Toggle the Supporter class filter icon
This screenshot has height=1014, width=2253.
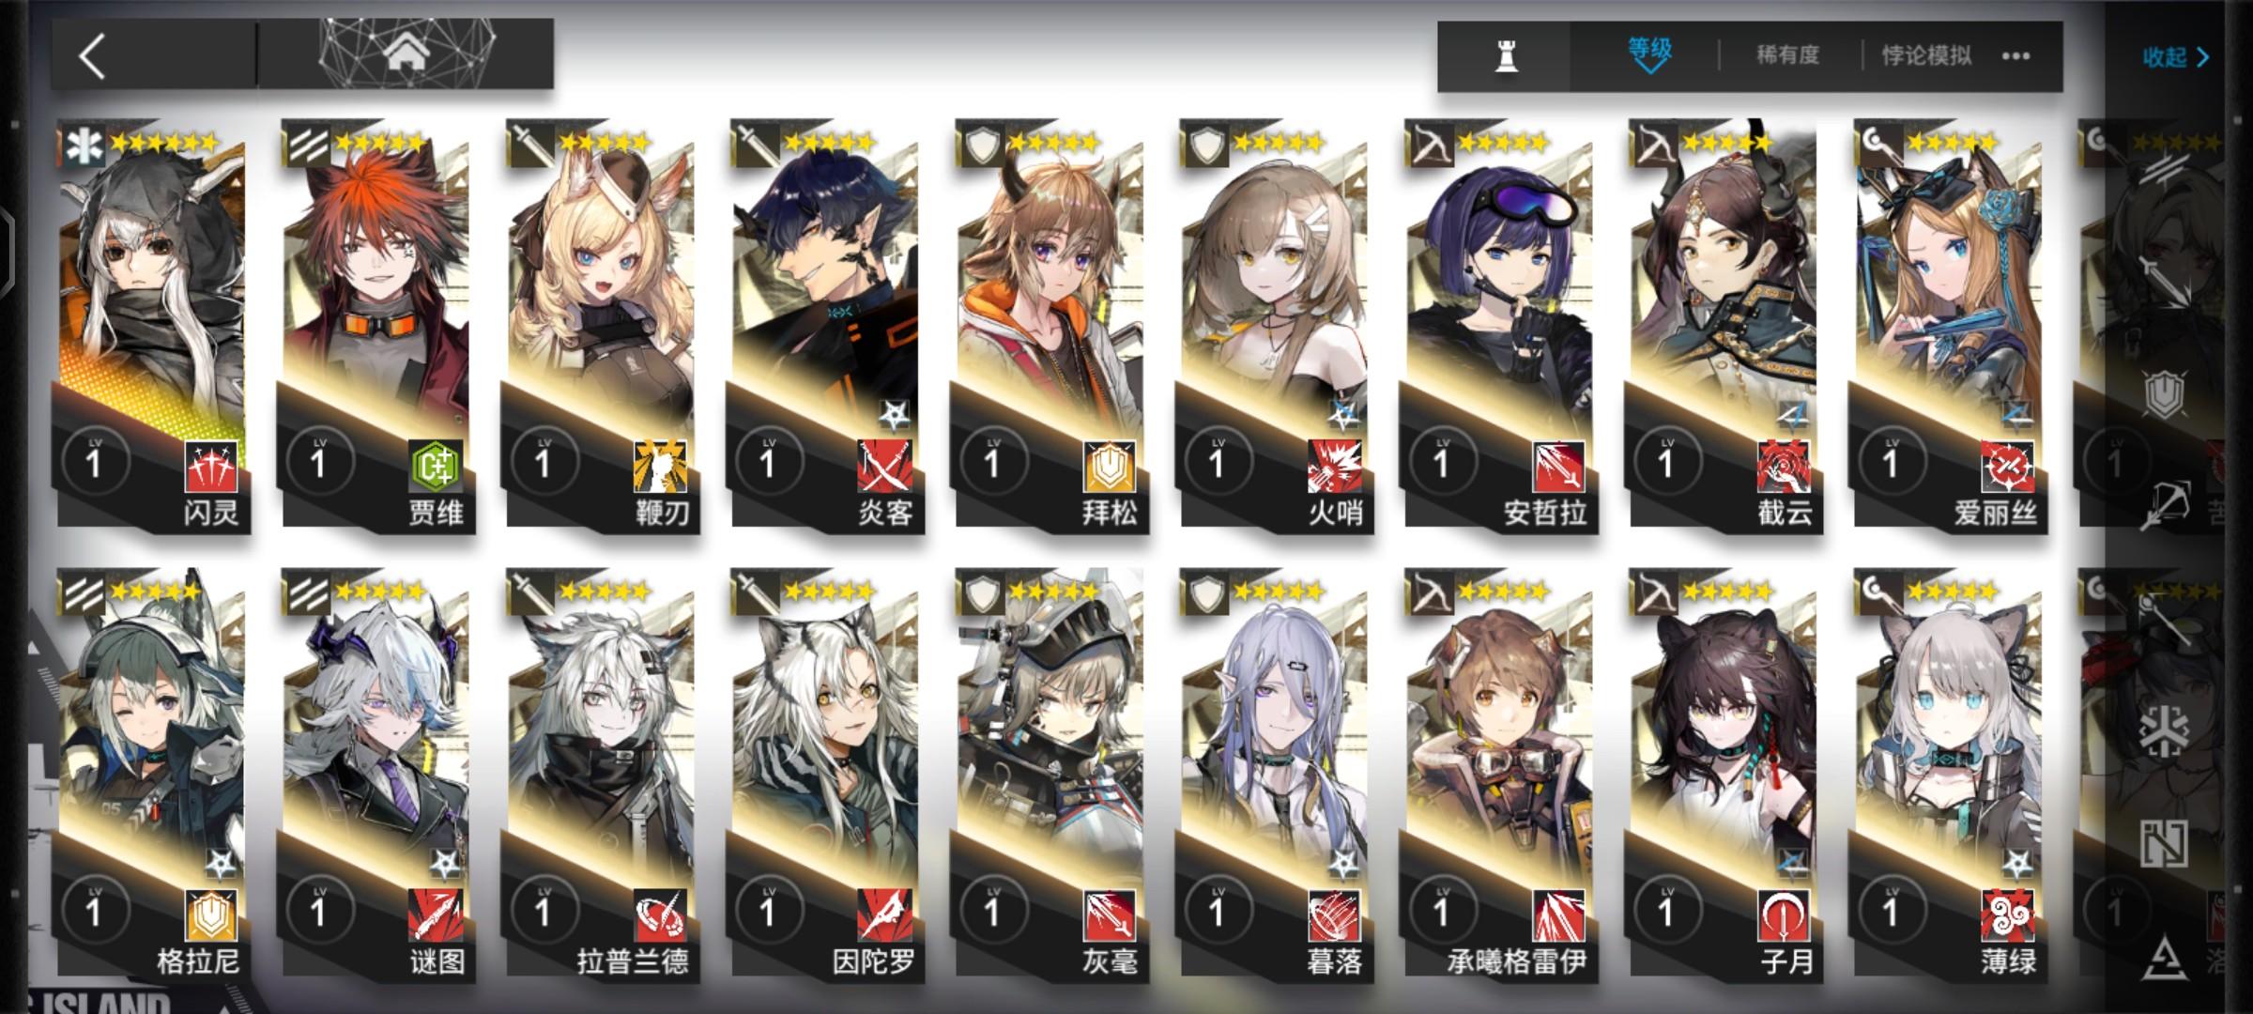pos(2165,842)
